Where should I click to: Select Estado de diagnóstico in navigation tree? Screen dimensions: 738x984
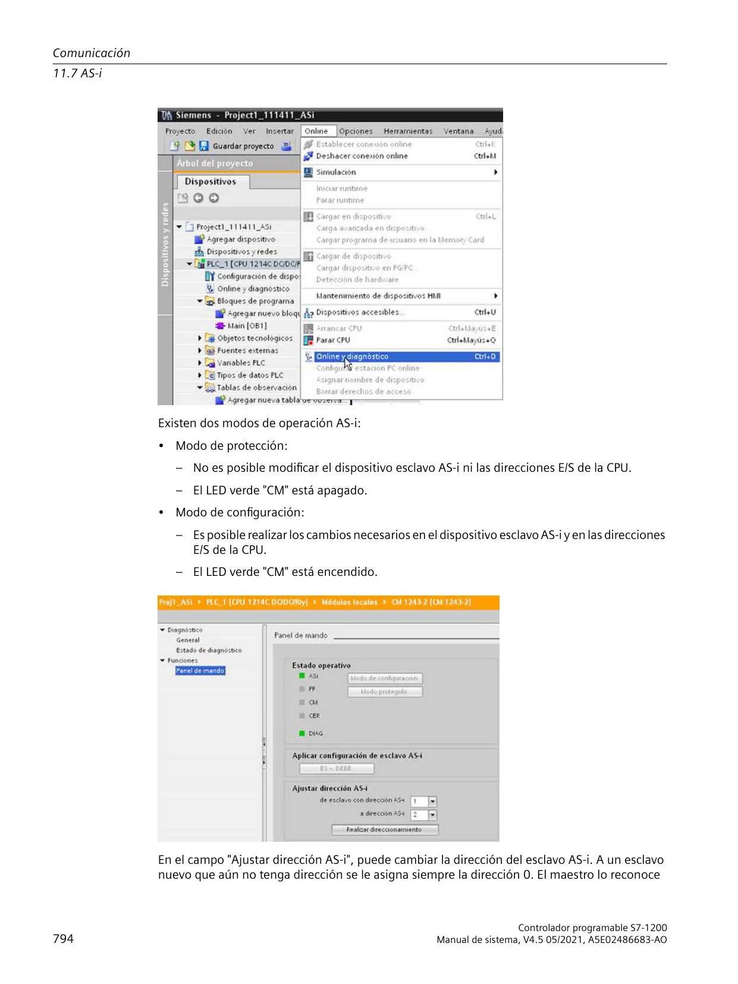coord(209,650)
